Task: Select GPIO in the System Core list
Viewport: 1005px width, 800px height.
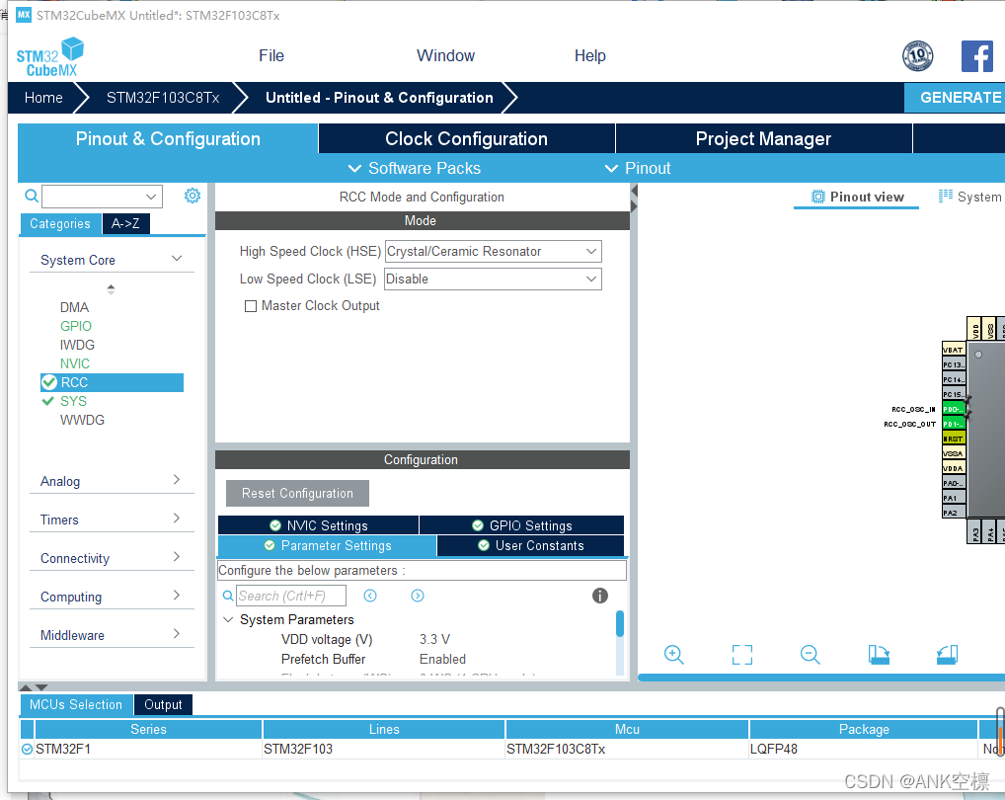Action: click(x=76, y=326)
